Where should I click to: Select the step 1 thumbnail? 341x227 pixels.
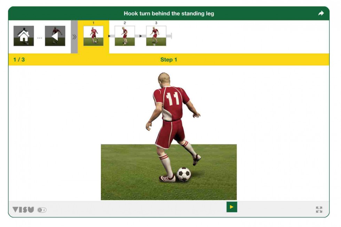(x=93, y=36)
